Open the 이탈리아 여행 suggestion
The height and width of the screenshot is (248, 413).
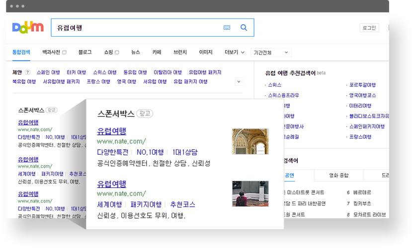pyautogui.click(x=168, y=72)
